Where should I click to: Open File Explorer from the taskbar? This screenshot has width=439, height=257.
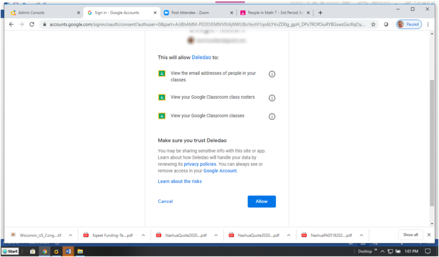click(x=80, y=251)
